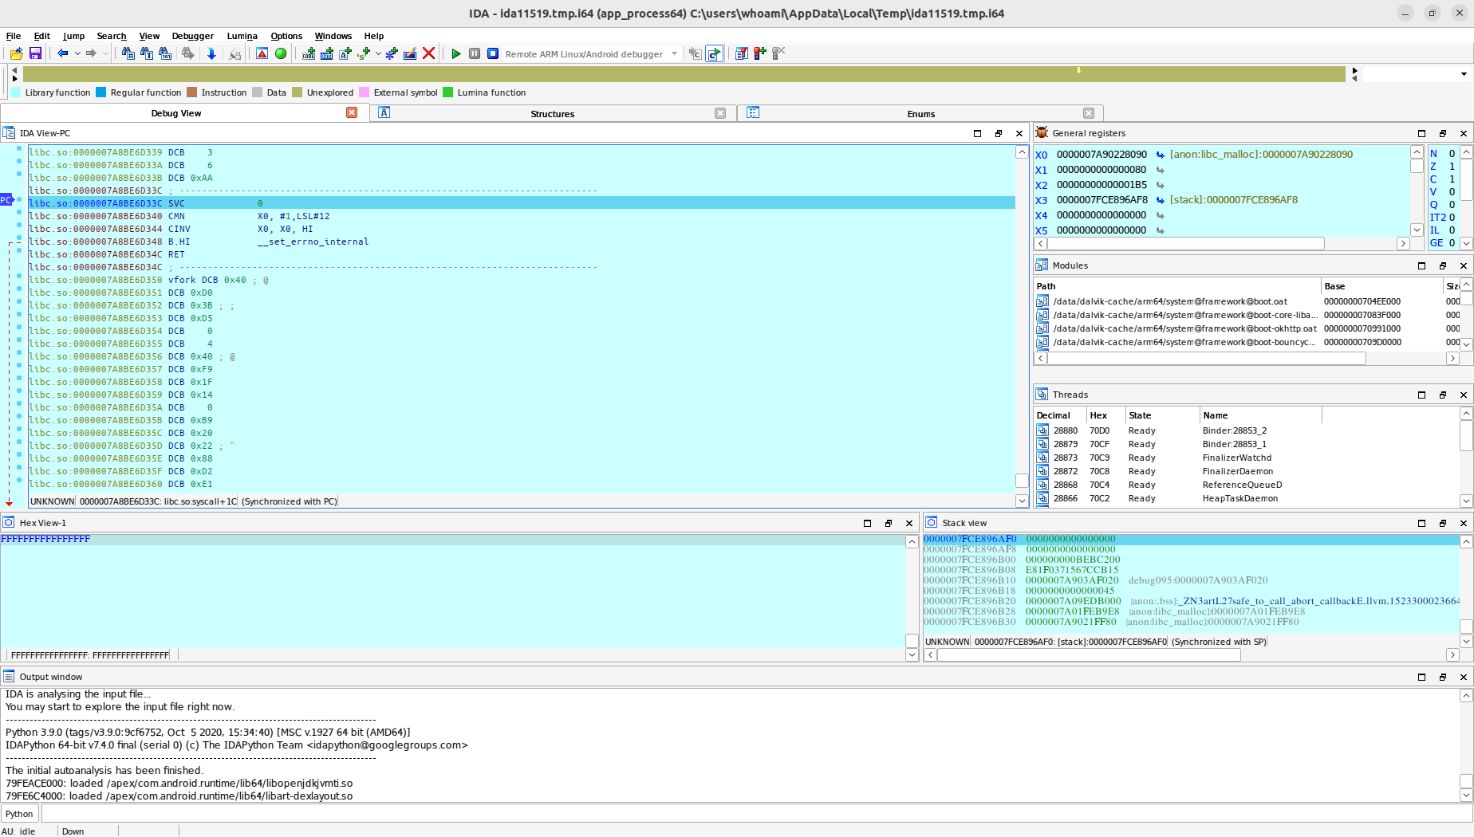Add a breakpoint using the red plus icon
Screen dimensions: 1474x837
[759, 53]
